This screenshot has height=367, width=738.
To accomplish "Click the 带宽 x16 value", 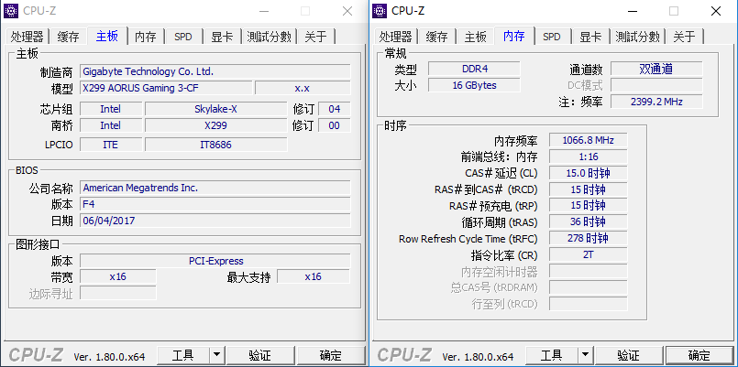I will click(x=117, y=276).
